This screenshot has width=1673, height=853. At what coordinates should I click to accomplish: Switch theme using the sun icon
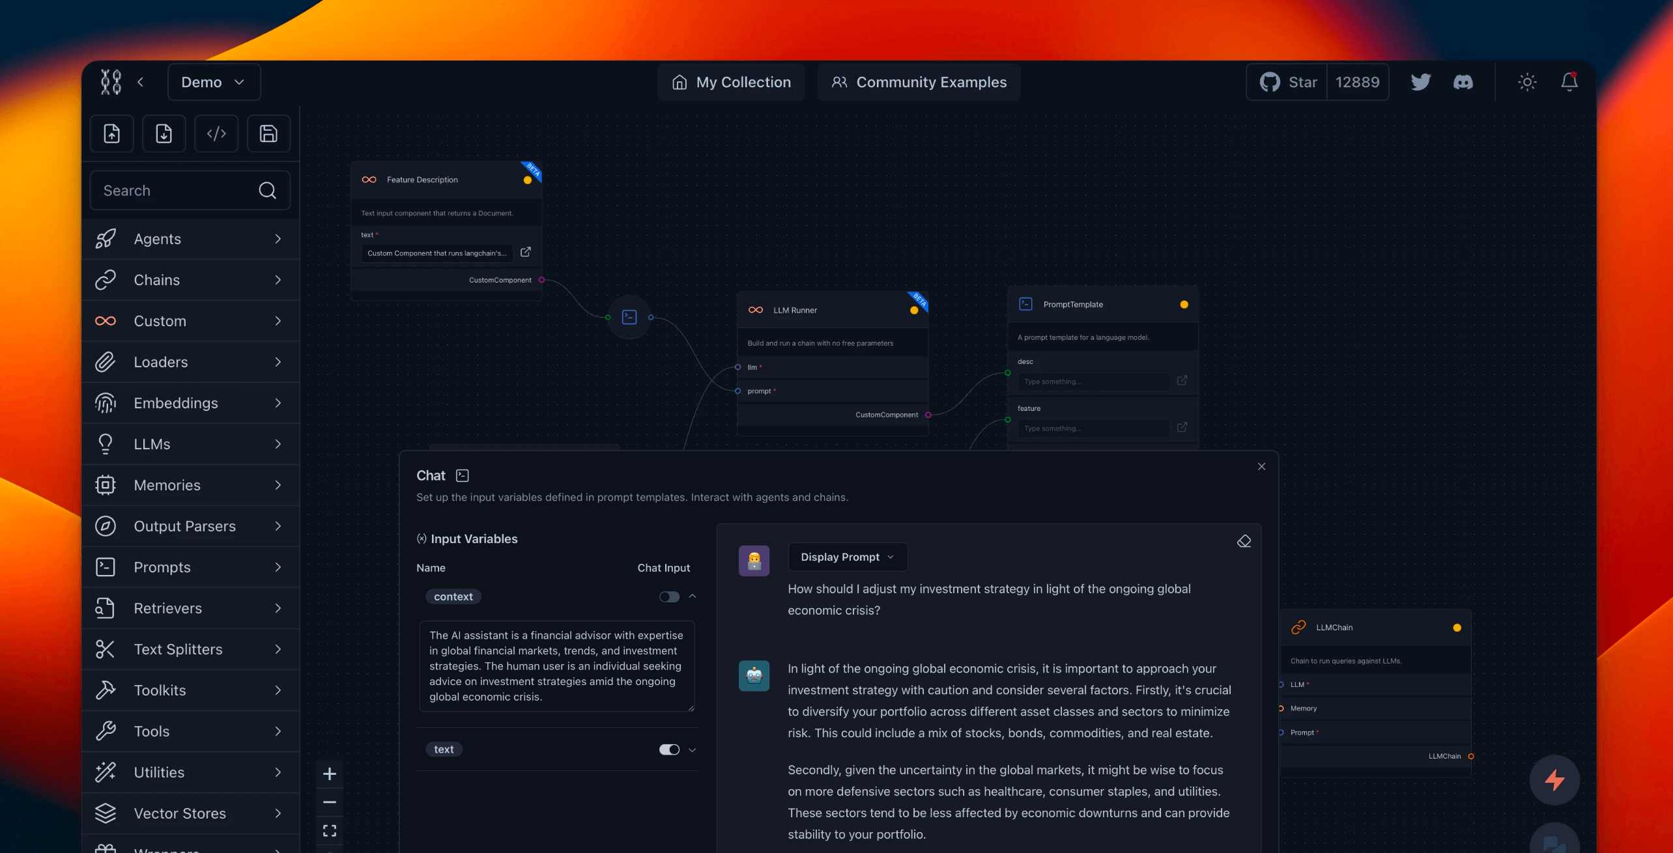point(1527,82)
